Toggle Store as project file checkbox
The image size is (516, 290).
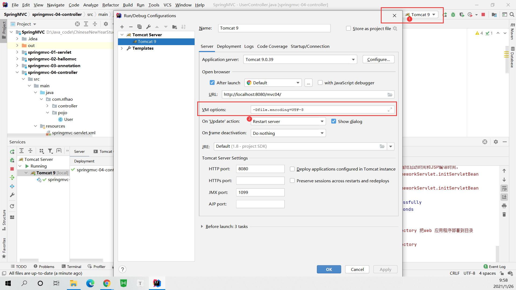pos(348,28)
